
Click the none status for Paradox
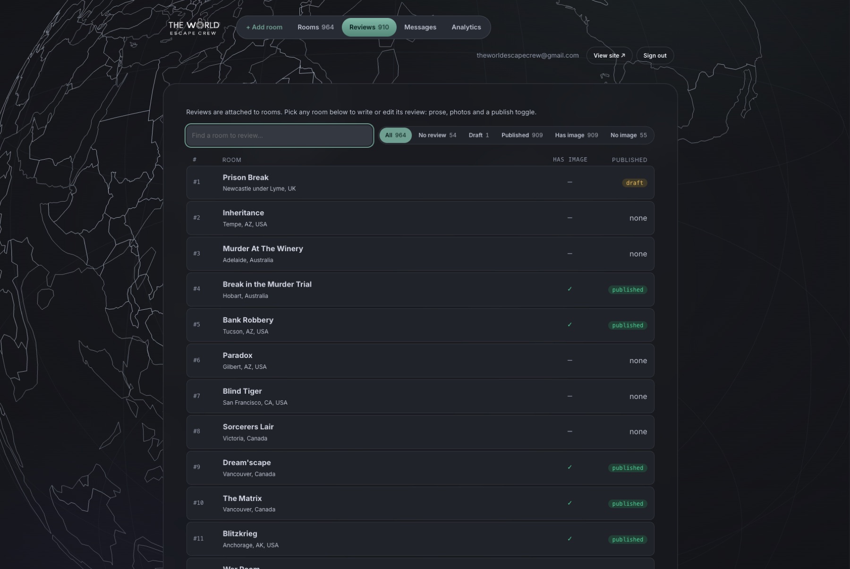click(638, 361)
